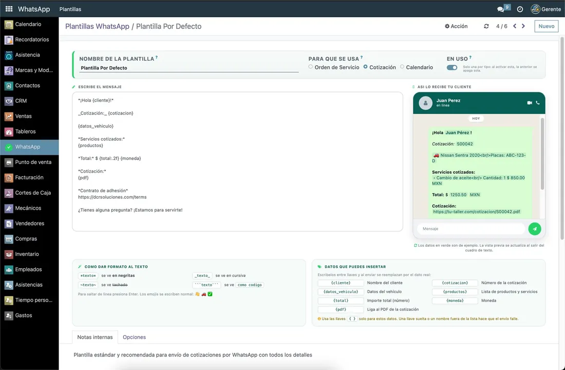565x370 pixels.
Task: Click the phone call icon in preview
Action: (x=538, y=103)
